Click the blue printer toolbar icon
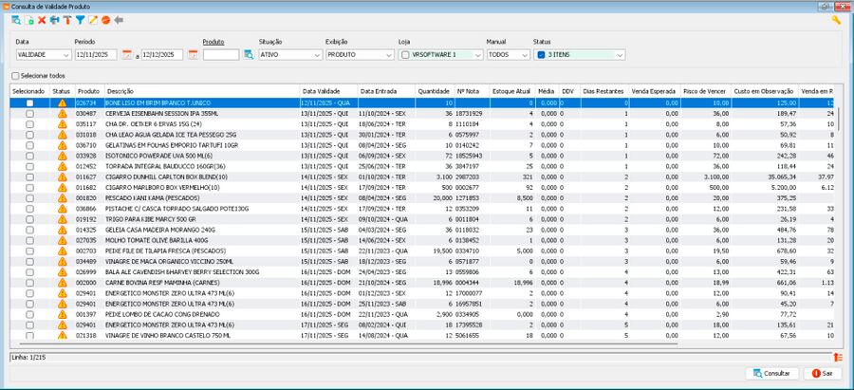Image resolution: width=854 pixels, height=390 pixels. (54, 20)
